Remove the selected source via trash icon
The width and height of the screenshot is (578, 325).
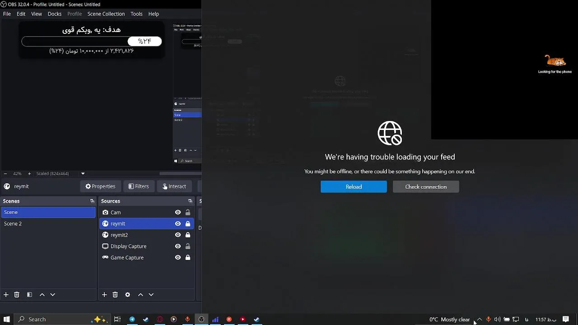(x=115, y=295)
